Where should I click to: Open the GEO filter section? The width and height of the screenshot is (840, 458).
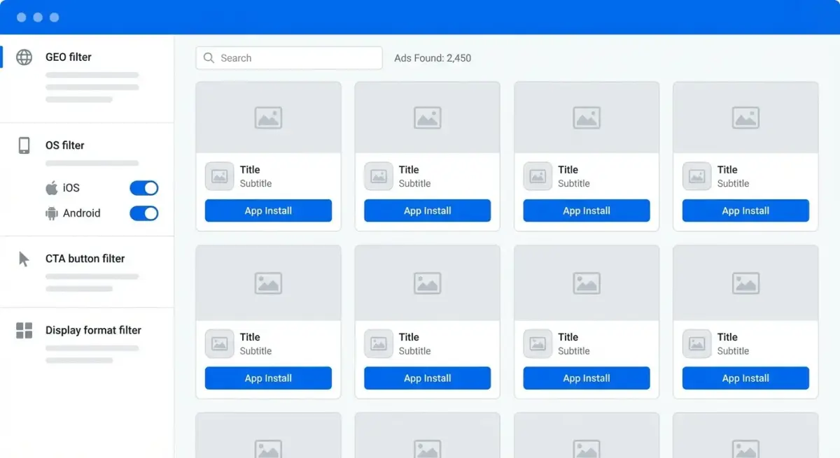[x=69, y=57]
